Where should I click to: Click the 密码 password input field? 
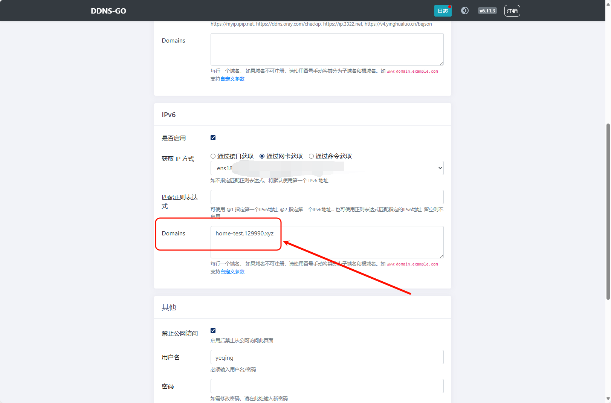point(327,386)
